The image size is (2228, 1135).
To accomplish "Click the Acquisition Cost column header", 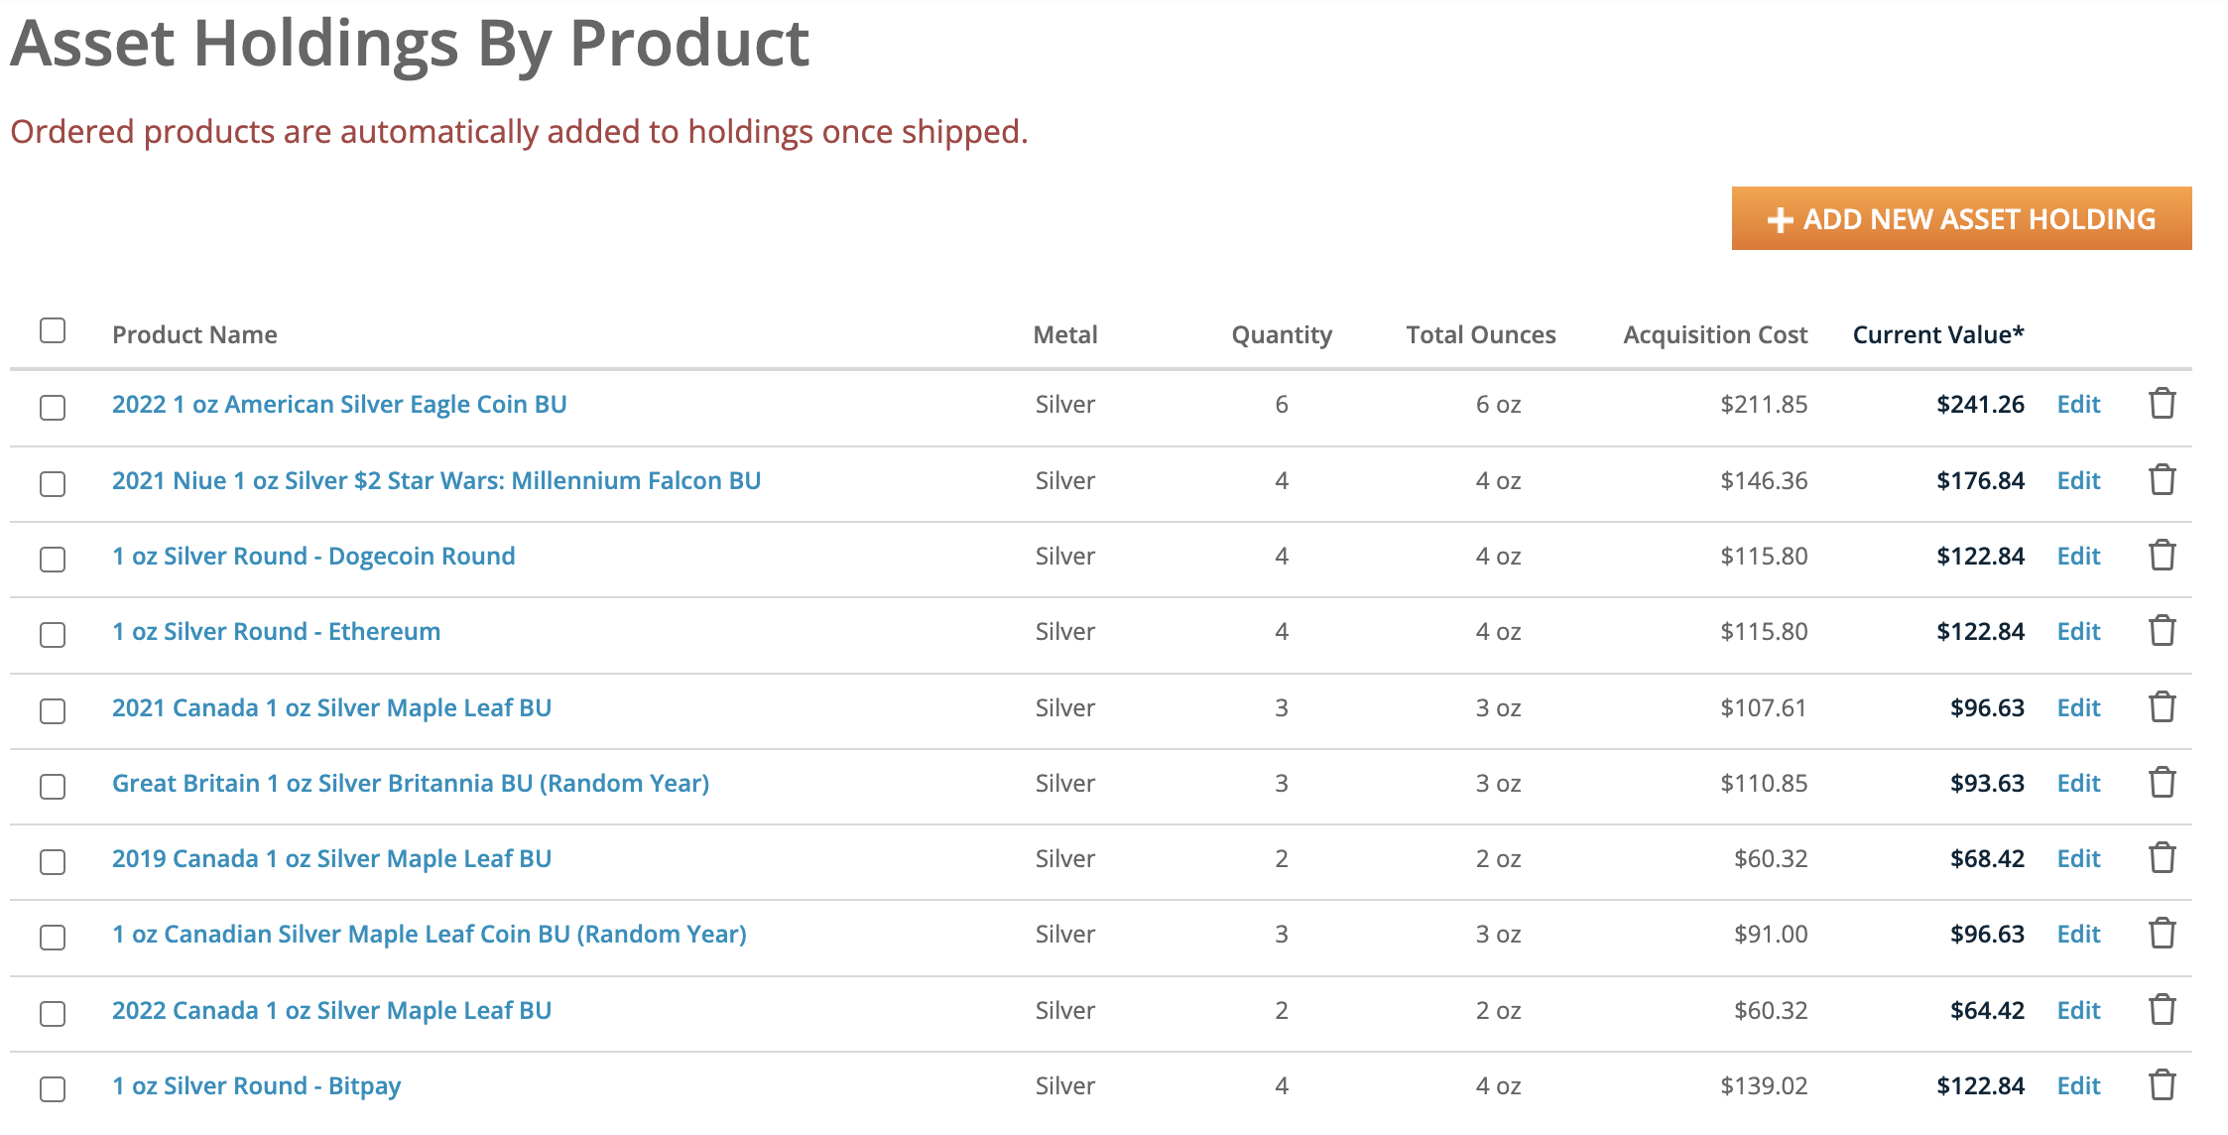I will click(x=1715, y=334).
